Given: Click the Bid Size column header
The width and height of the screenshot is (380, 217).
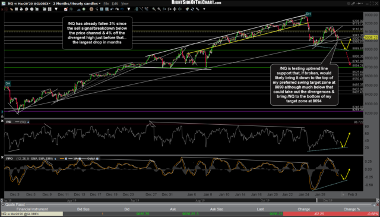Looking at the screenshot, I should pos(83,209).
